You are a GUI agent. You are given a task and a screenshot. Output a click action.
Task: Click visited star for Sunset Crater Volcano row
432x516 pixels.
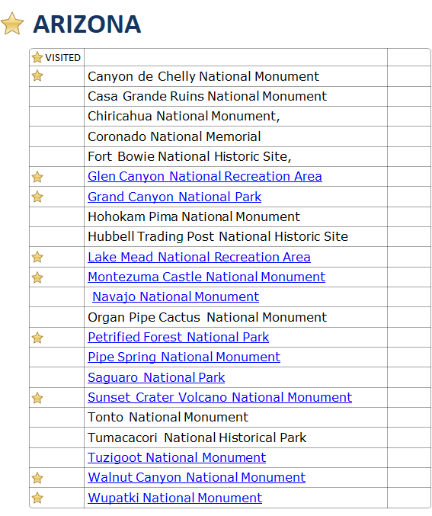(x=37, y=398)
